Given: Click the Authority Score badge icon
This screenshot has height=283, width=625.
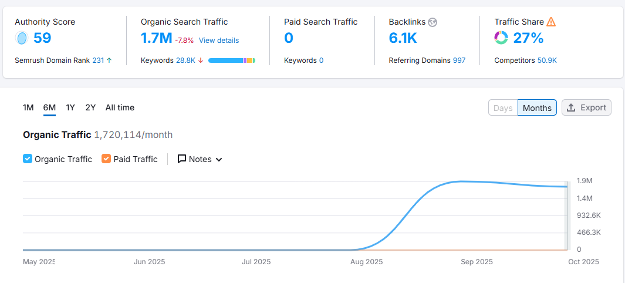Looking at the screenshot, I should coord(22,39).
